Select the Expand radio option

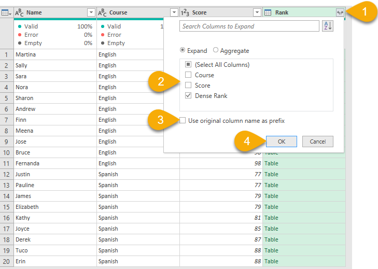tap(183, 51)
